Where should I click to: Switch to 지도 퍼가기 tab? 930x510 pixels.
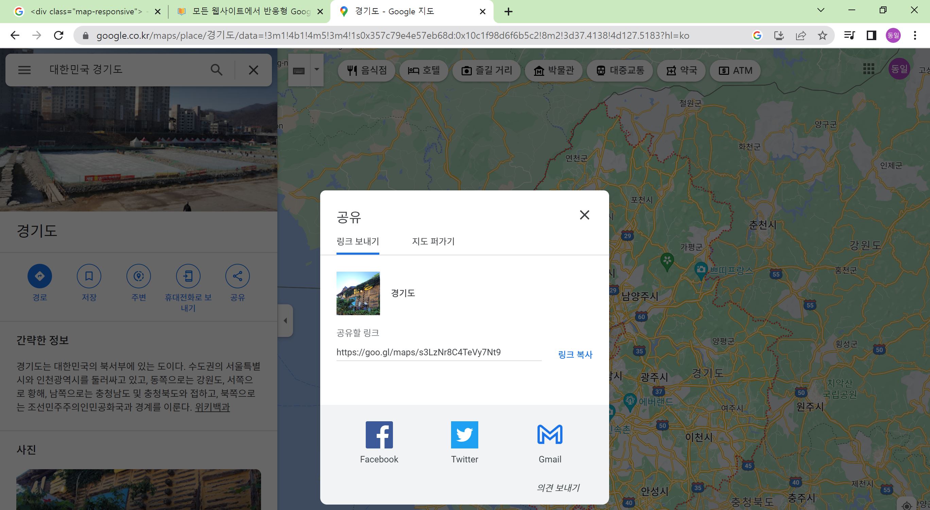coord(433,241)
